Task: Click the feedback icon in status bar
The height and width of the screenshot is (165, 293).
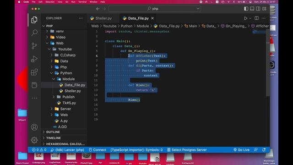Action: click(255, 150)
